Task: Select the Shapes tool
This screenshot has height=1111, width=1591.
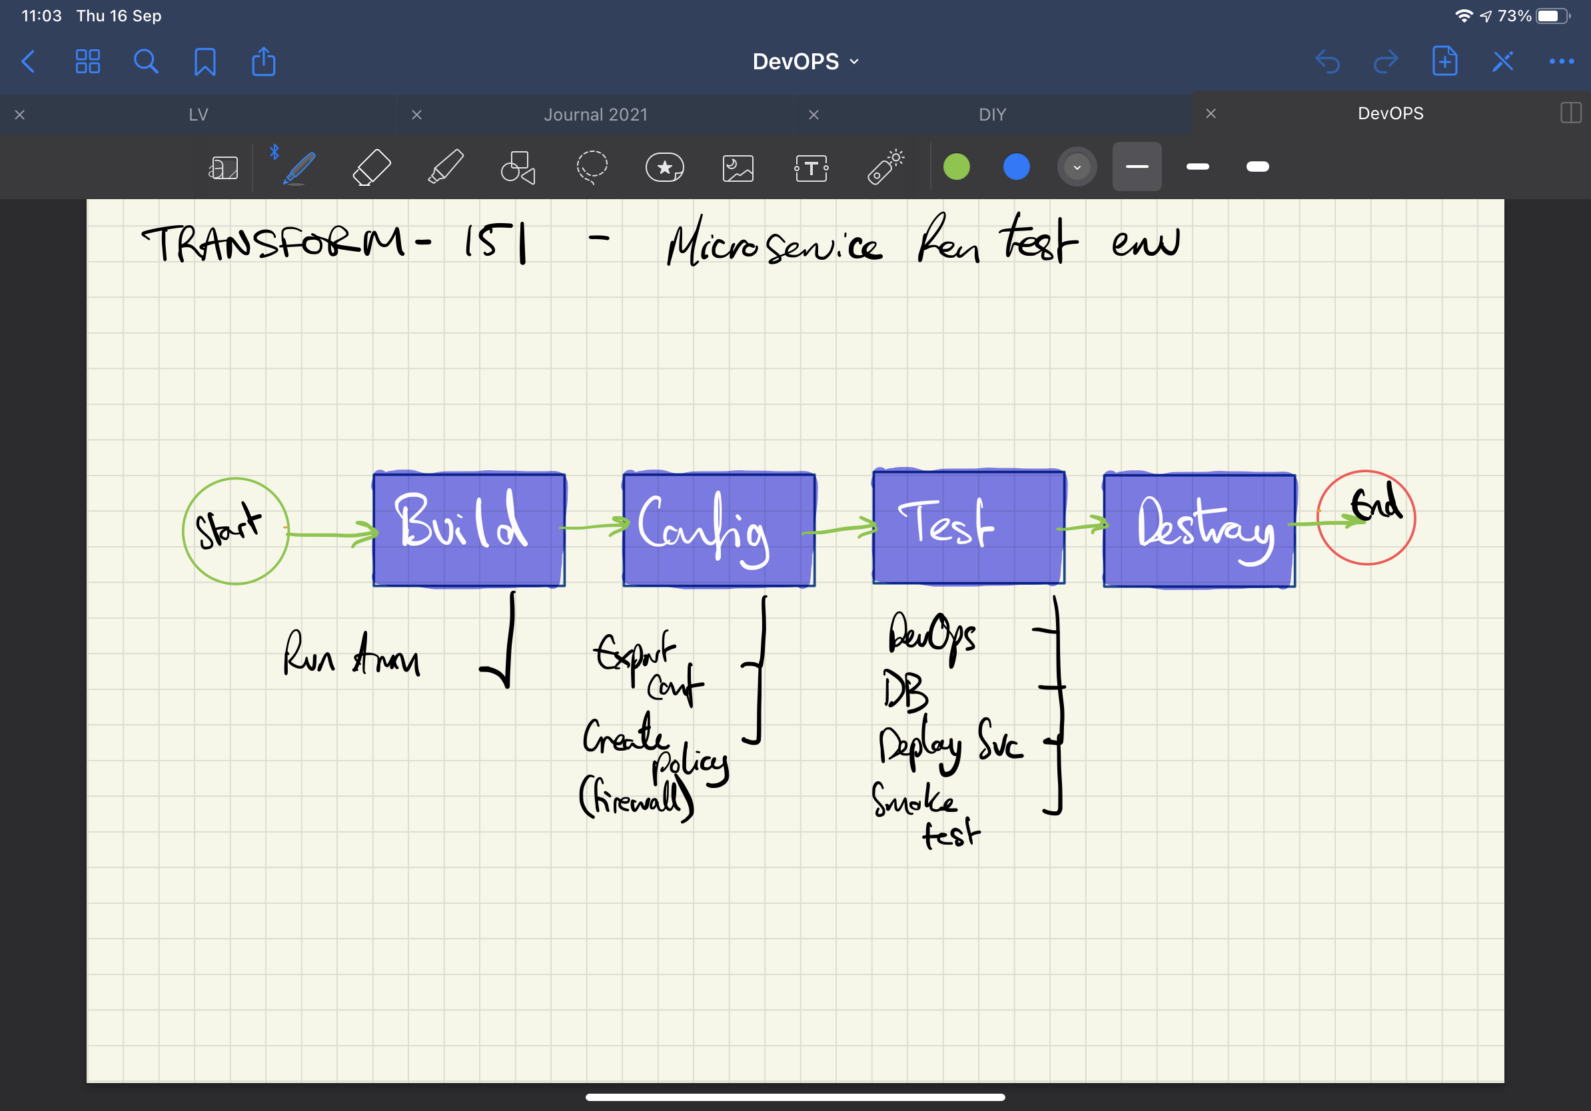Action: [518, 168]
